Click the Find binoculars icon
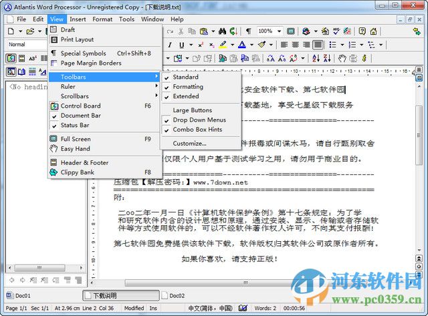 [222, 31]
